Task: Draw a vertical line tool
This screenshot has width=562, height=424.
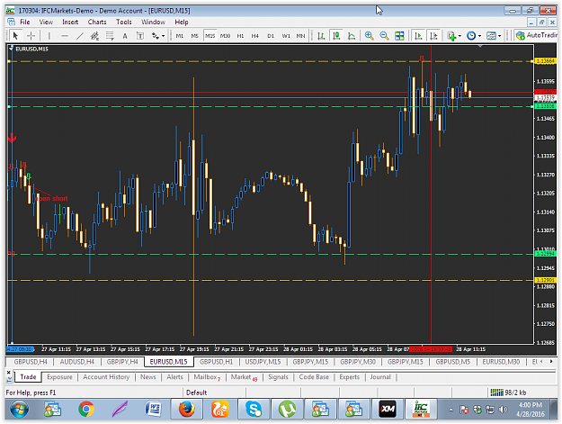Action: pyautogui.click(x=49, y=36)
